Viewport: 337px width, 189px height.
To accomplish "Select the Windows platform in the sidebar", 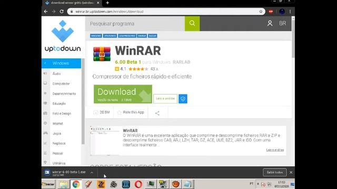I will coord(61,64).
